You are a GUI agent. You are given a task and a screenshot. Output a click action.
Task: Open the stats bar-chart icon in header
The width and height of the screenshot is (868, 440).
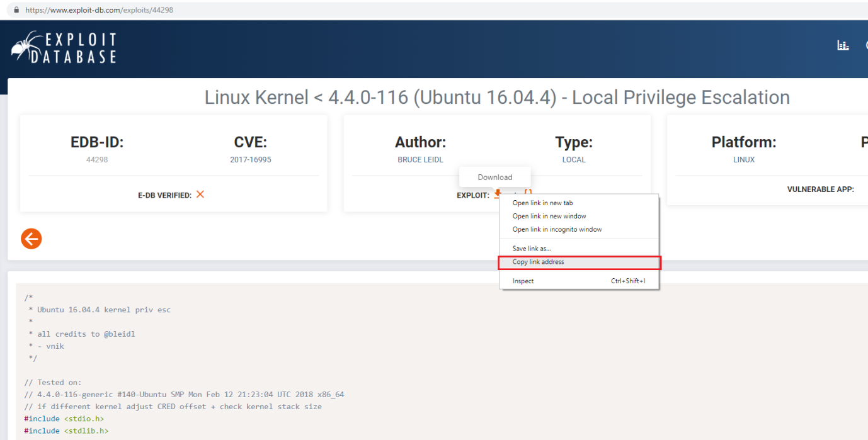pyautogui.click(x=843, y=45)
